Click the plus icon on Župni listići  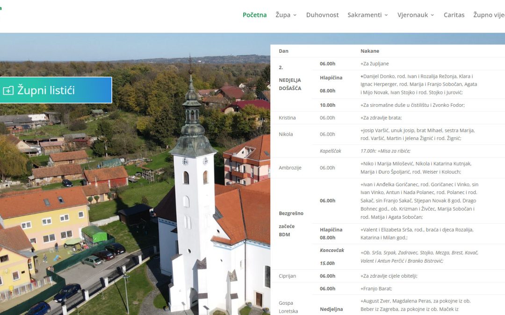point(8,91)
